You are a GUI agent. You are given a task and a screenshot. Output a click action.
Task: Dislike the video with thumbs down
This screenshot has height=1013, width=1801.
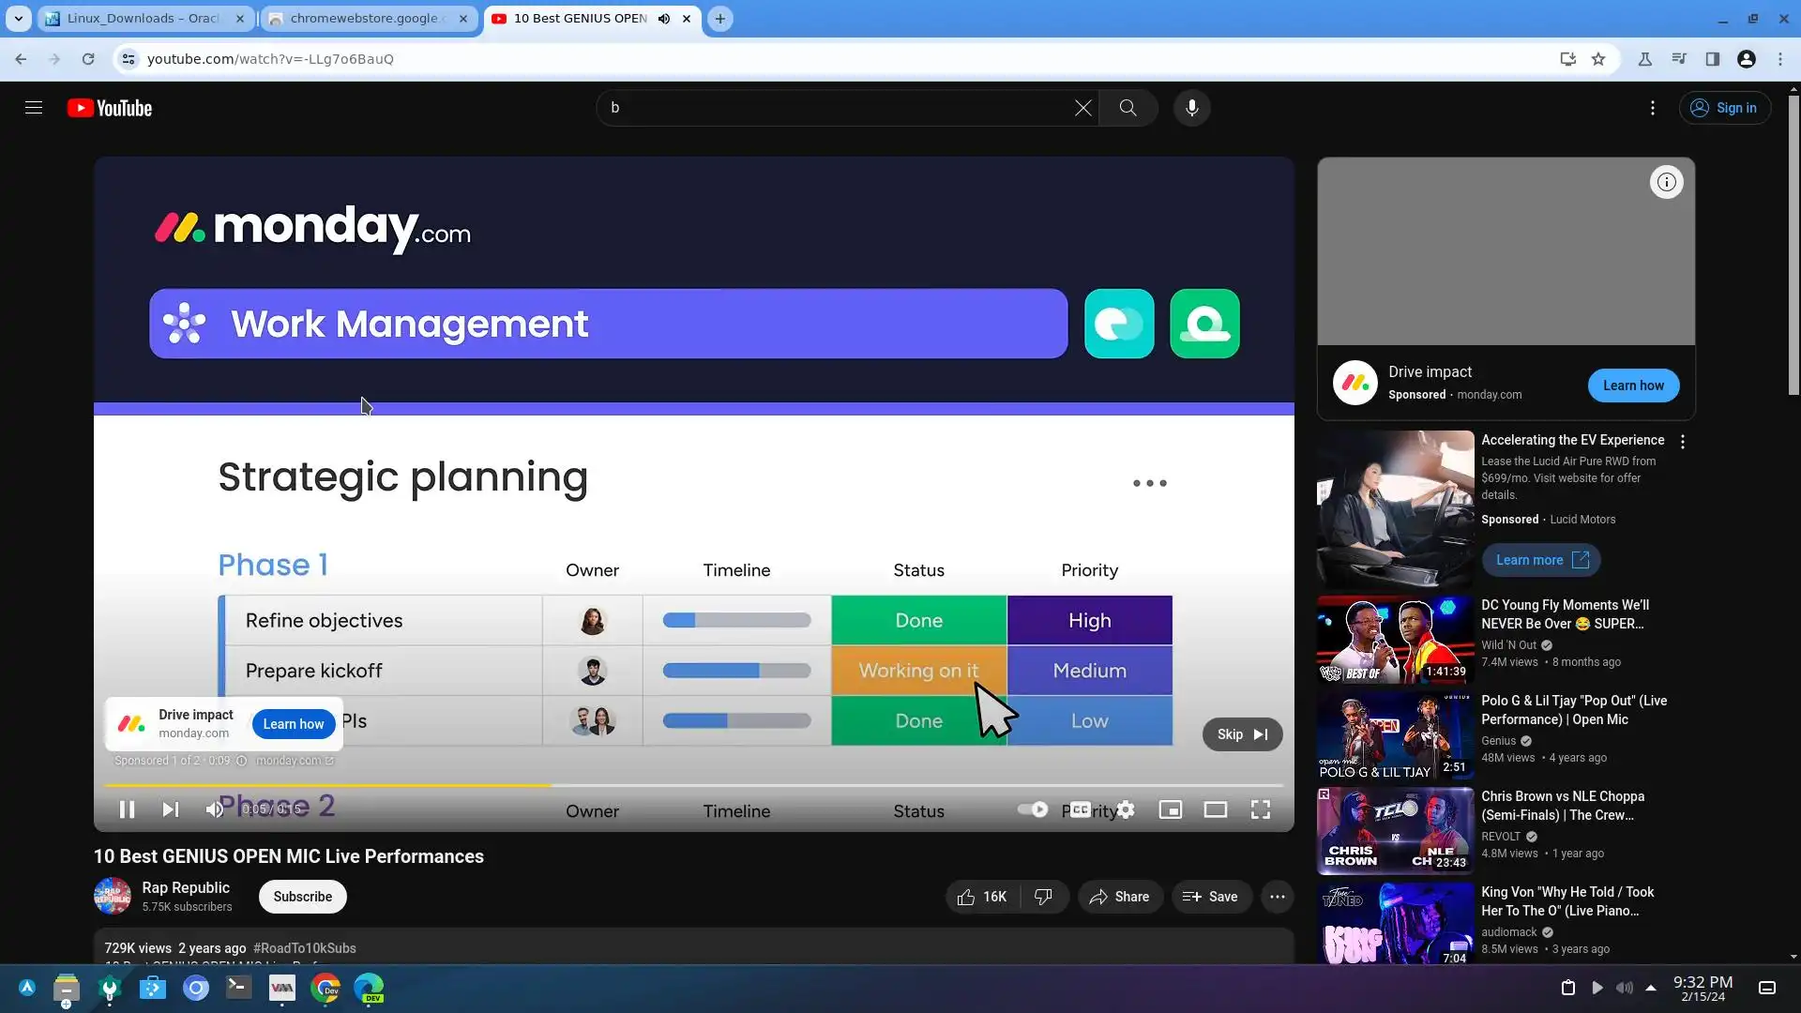[1043, 897]
